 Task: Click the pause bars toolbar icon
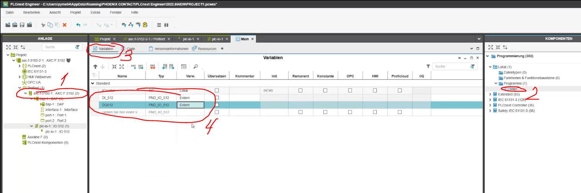166,25
